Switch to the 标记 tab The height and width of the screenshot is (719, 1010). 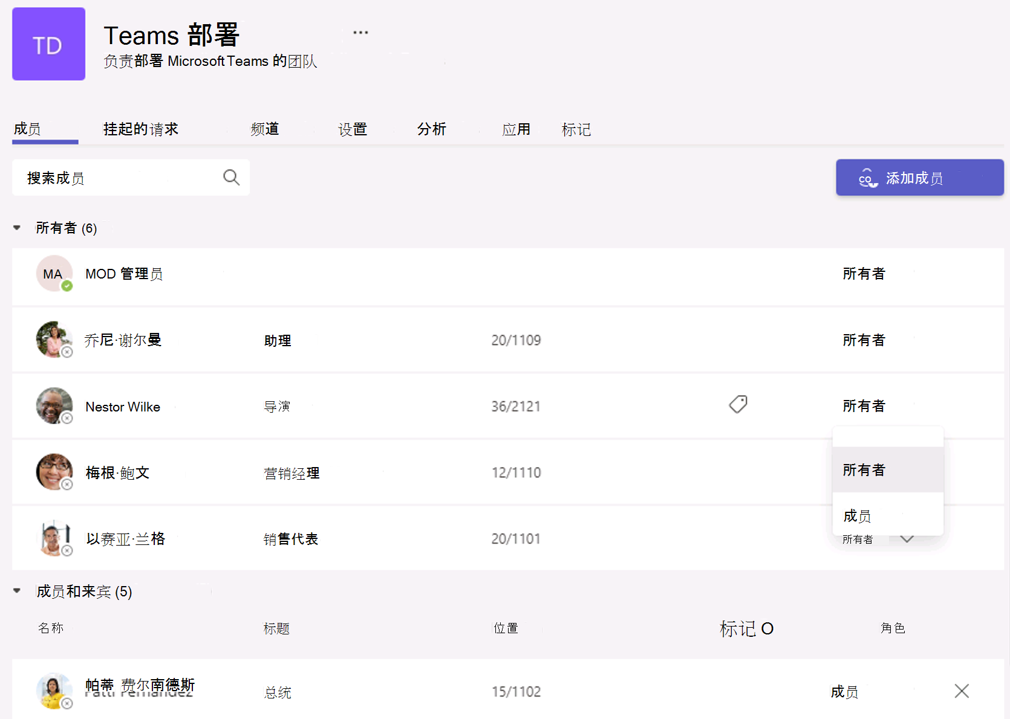point(576,129)
